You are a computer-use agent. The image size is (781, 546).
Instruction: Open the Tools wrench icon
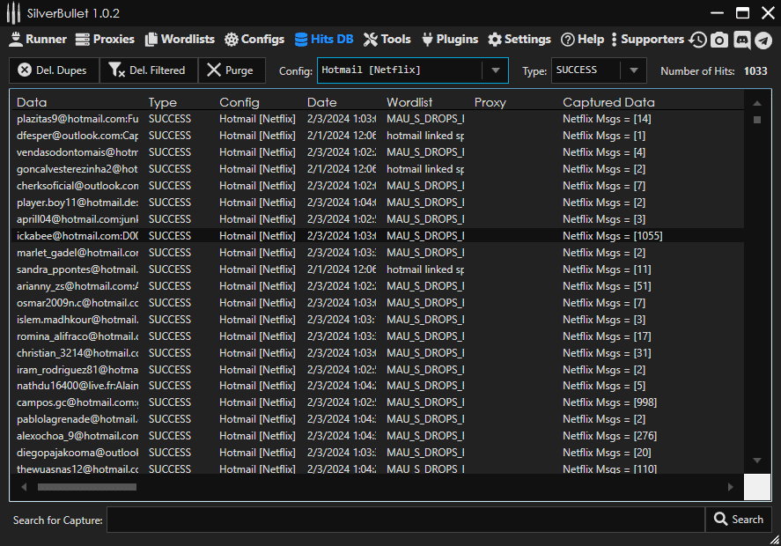coord(371,40)
